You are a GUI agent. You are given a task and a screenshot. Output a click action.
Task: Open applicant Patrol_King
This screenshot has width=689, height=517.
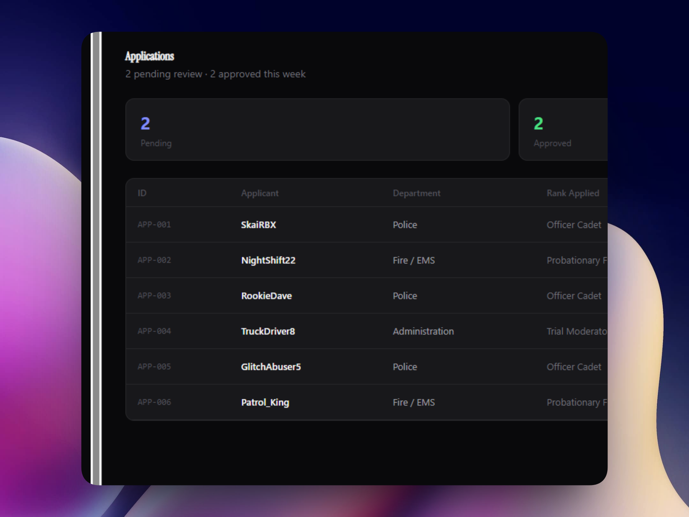[265, 402]
